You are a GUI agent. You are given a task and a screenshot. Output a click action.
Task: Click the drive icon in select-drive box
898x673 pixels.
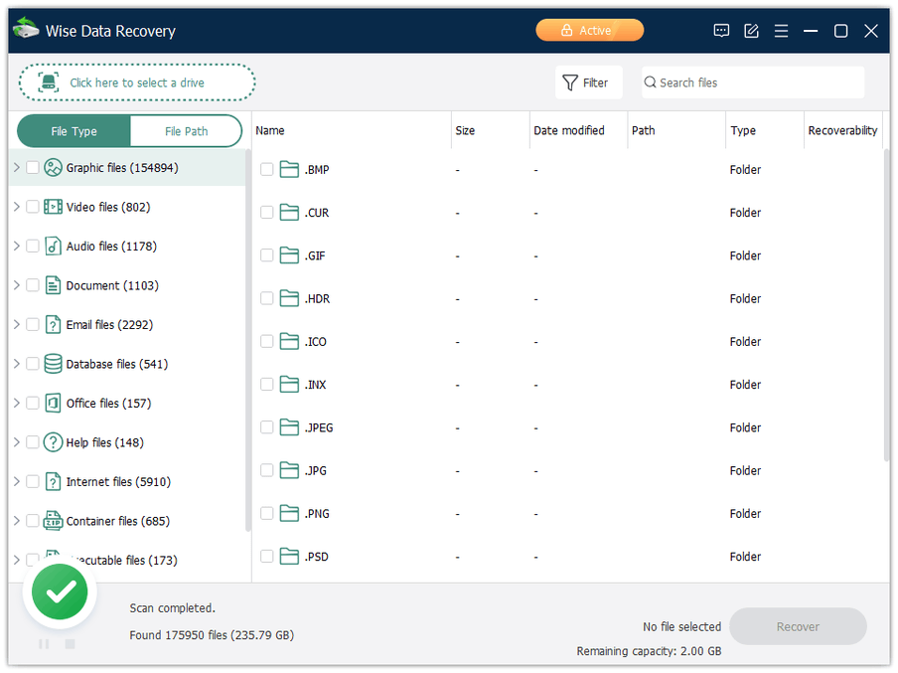(x=48, y=83)
